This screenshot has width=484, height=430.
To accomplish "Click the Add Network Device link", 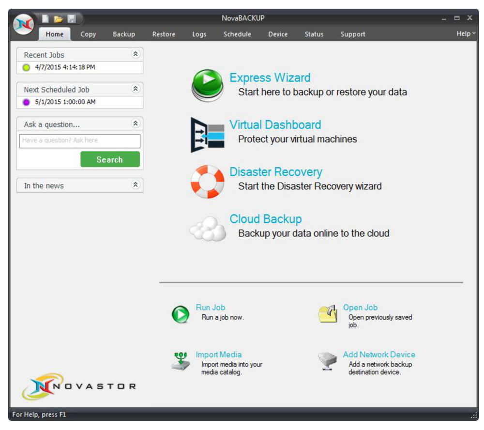I will click(x=379, y=354).
